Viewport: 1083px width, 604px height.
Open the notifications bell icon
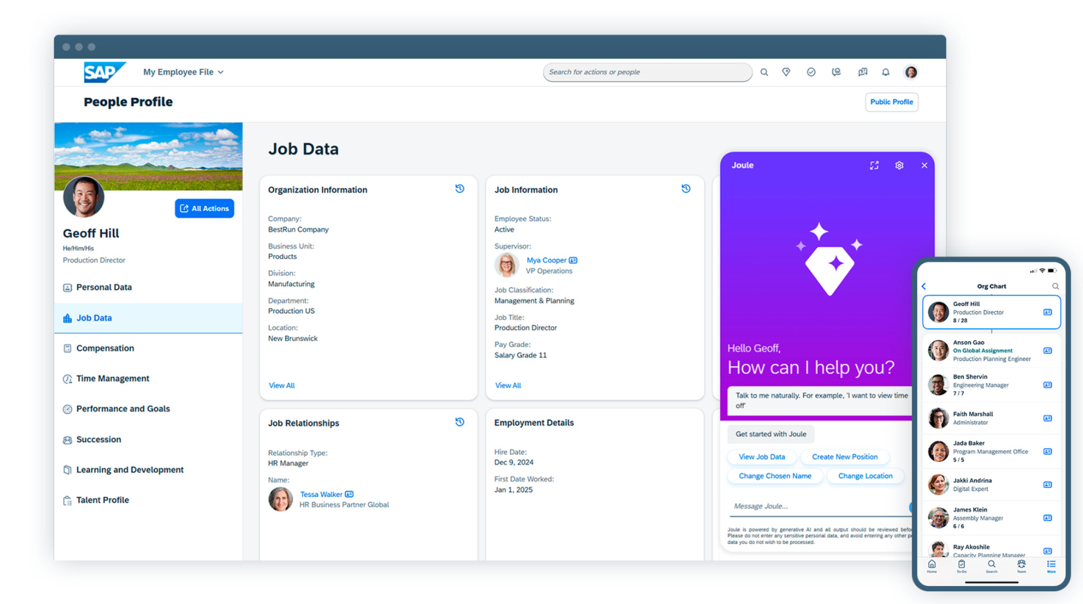(886, 72)
